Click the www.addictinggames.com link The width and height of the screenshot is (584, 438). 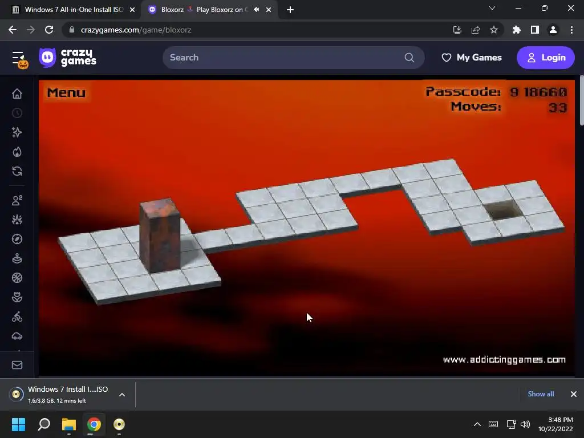[504, 359]
